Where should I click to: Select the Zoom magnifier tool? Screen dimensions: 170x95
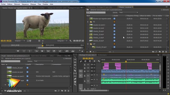[x=75, y=84]
